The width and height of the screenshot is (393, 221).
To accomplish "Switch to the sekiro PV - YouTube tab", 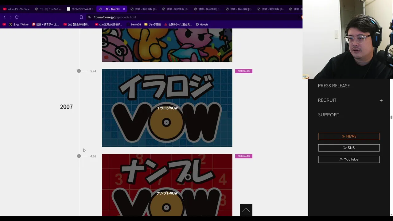I will (x=16, y=9).
